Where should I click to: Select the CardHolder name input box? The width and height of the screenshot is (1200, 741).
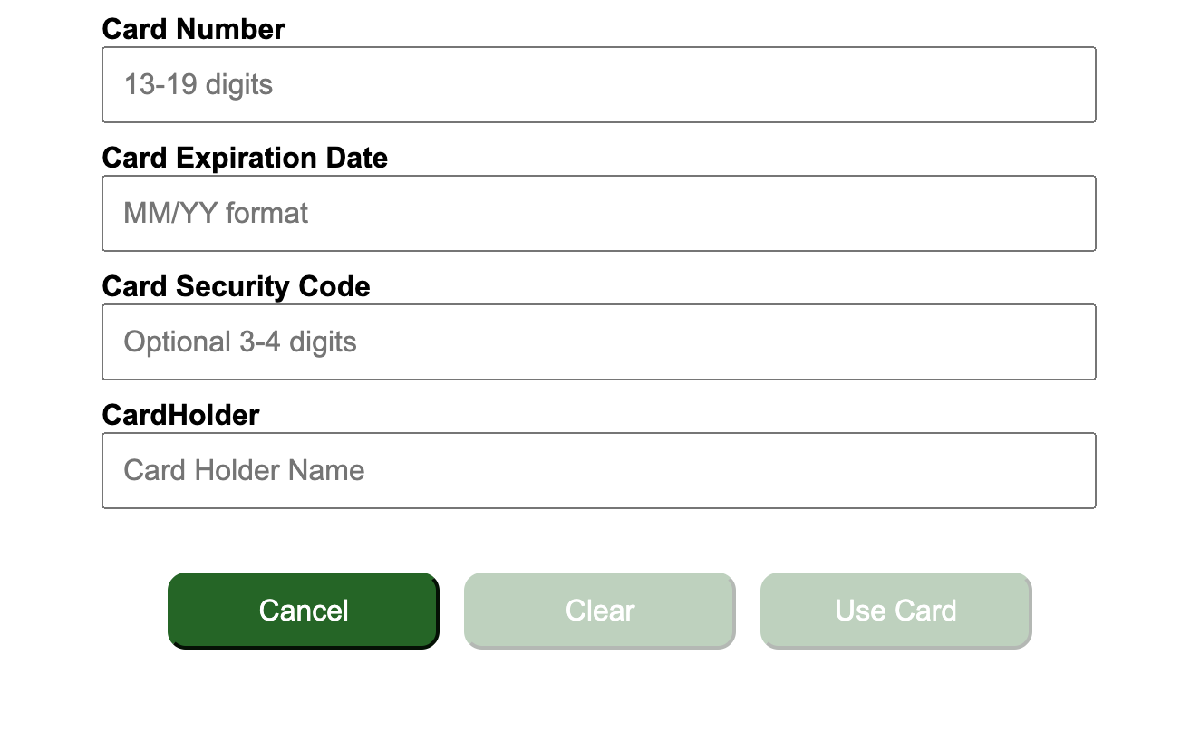(598, 471)
